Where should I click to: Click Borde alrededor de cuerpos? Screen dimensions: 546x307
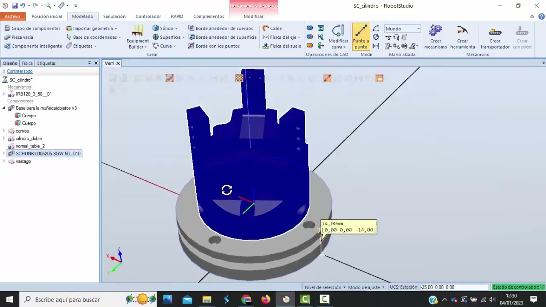click(x=221, y=29)
